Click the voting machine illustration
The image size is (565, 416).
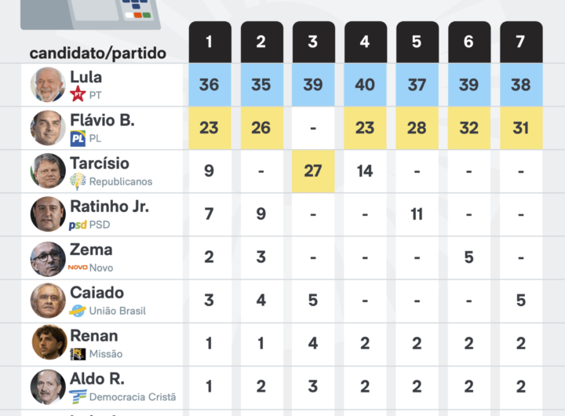point(90,13)
